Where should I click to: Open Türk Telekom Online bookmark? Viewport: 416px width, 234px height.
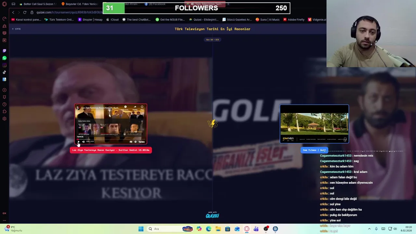click(x=59, y=19)
